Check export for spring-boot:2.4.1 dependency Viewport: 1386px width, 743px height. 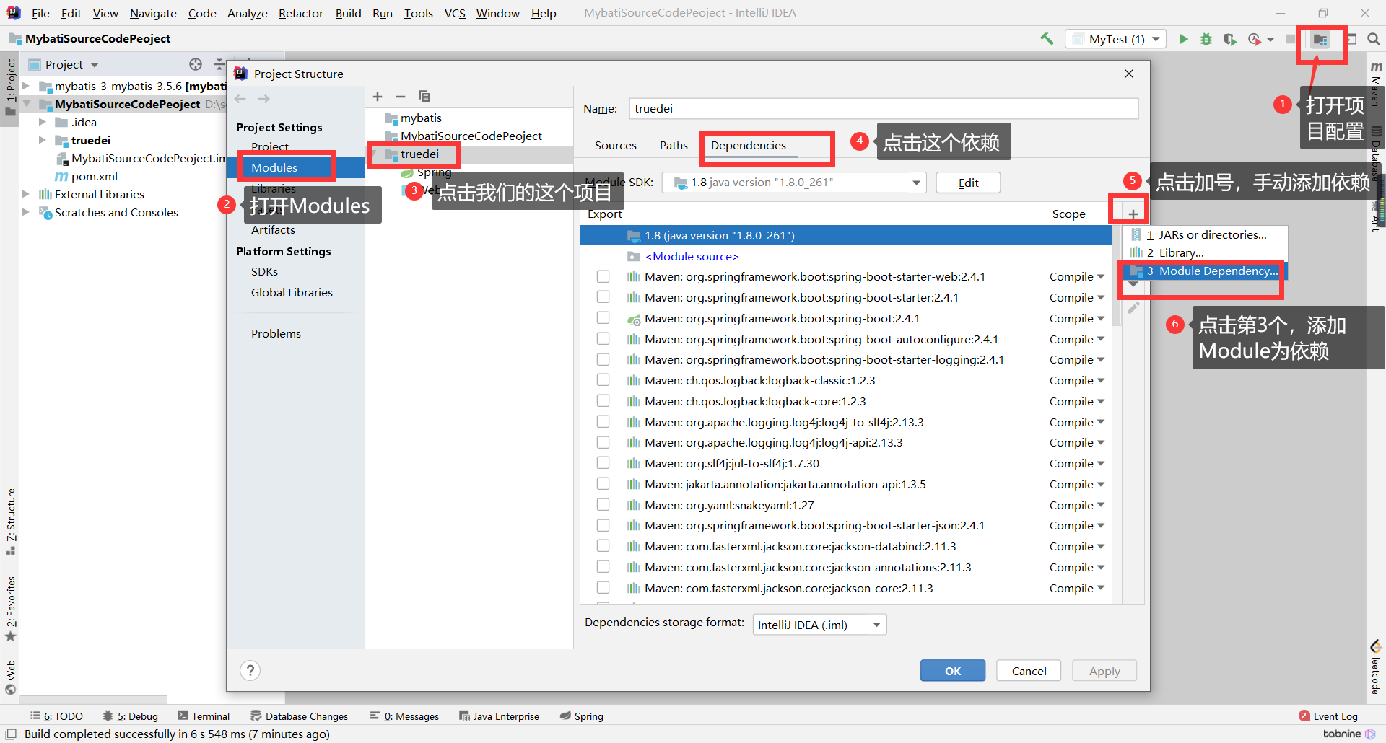pos(603,318)
